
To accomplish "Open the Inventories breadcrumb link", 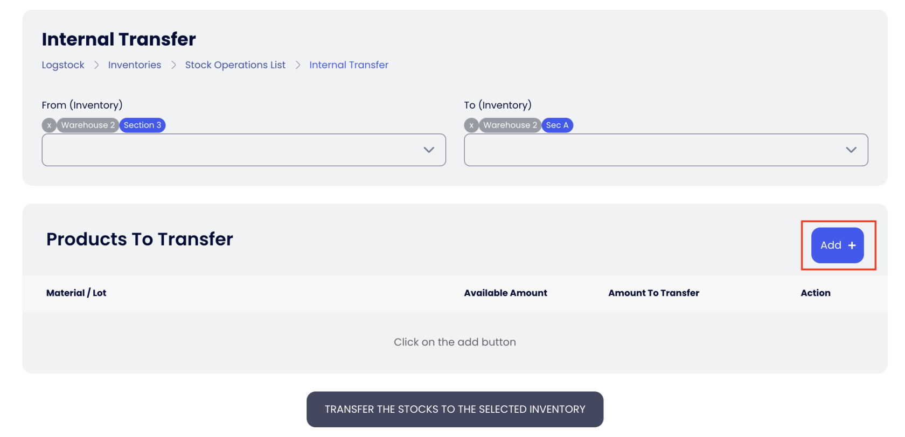I will click(135, 65).
